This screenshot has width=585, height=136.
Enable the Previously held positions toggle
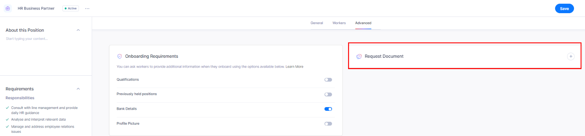pos(328,94)
